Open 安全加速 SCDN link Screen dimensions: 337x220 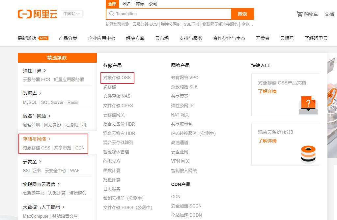186,206
